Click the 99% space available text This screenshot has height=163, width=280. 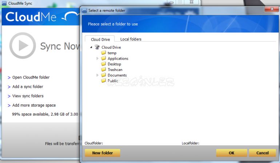[x=45, y=114]
